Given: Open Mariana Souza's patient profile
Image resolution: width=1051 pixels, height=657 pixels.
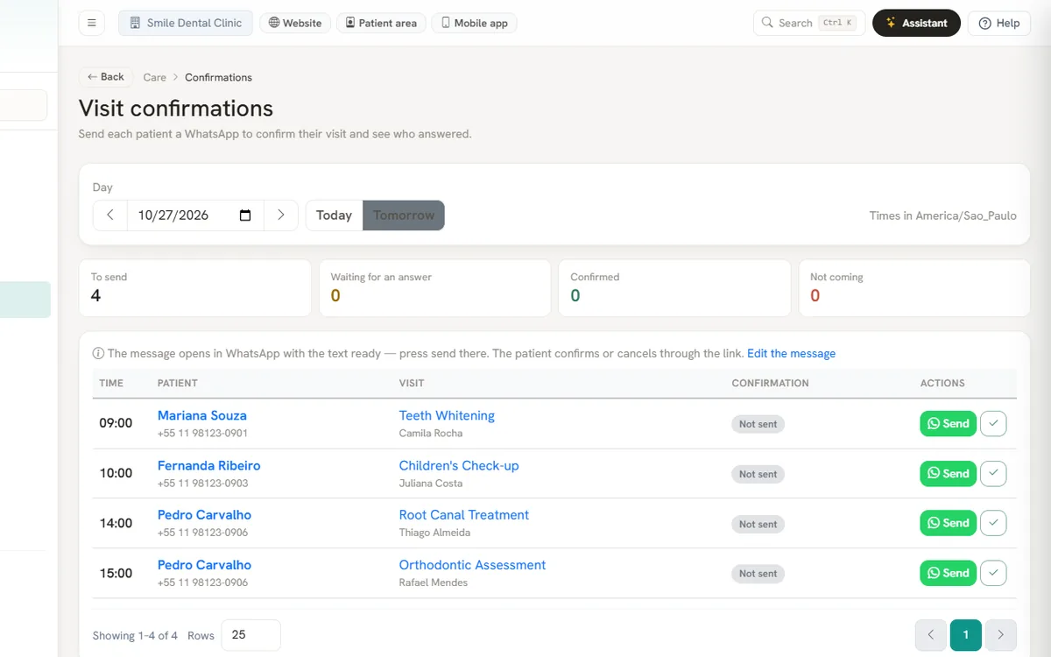Looking at the screenshot, I should 202,416.
